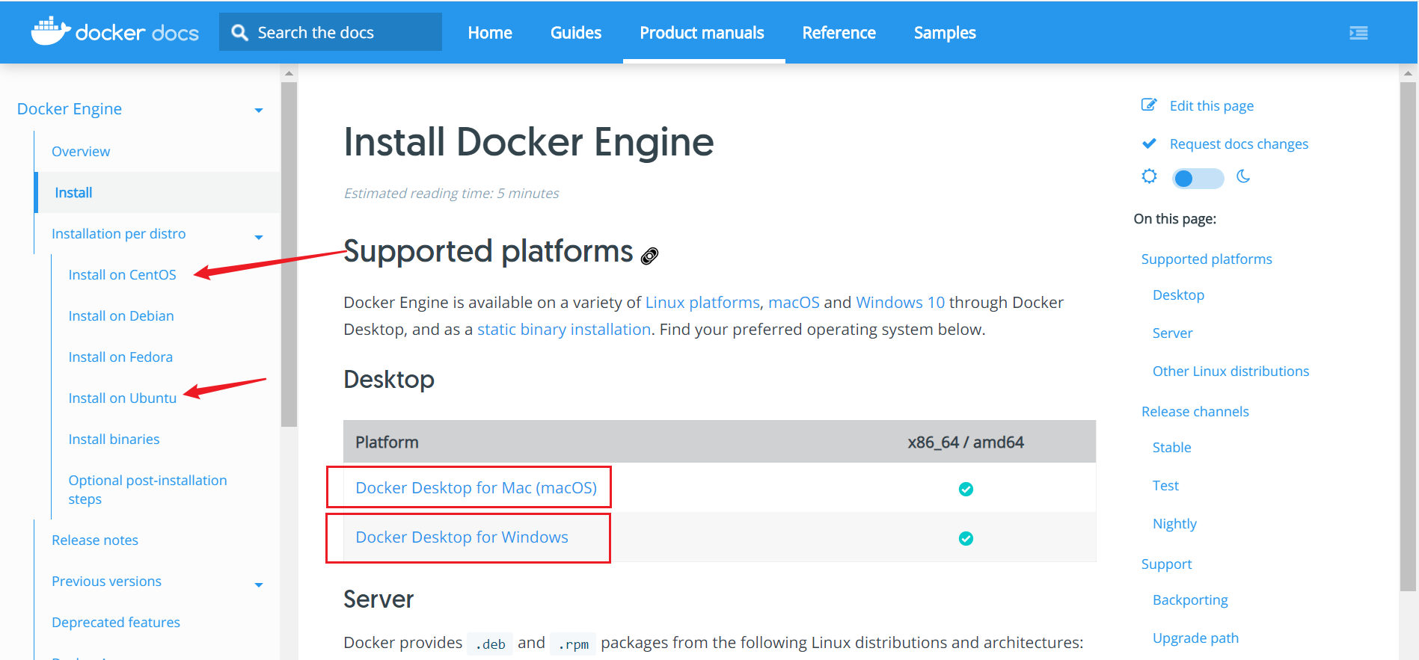The height and width of the screenshot is (660, 1419).
Task: Jump to Stable in page contents
Action: pyautogui.click(x=1171, y=448)
